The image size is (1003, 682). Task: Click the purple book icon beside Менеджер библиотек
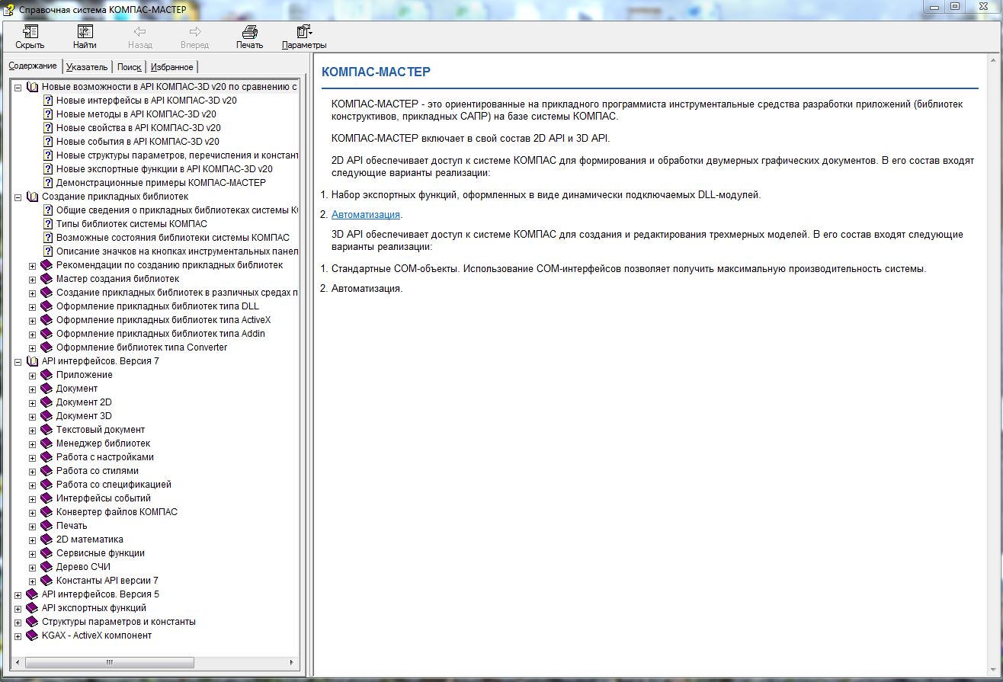[46, 443]
